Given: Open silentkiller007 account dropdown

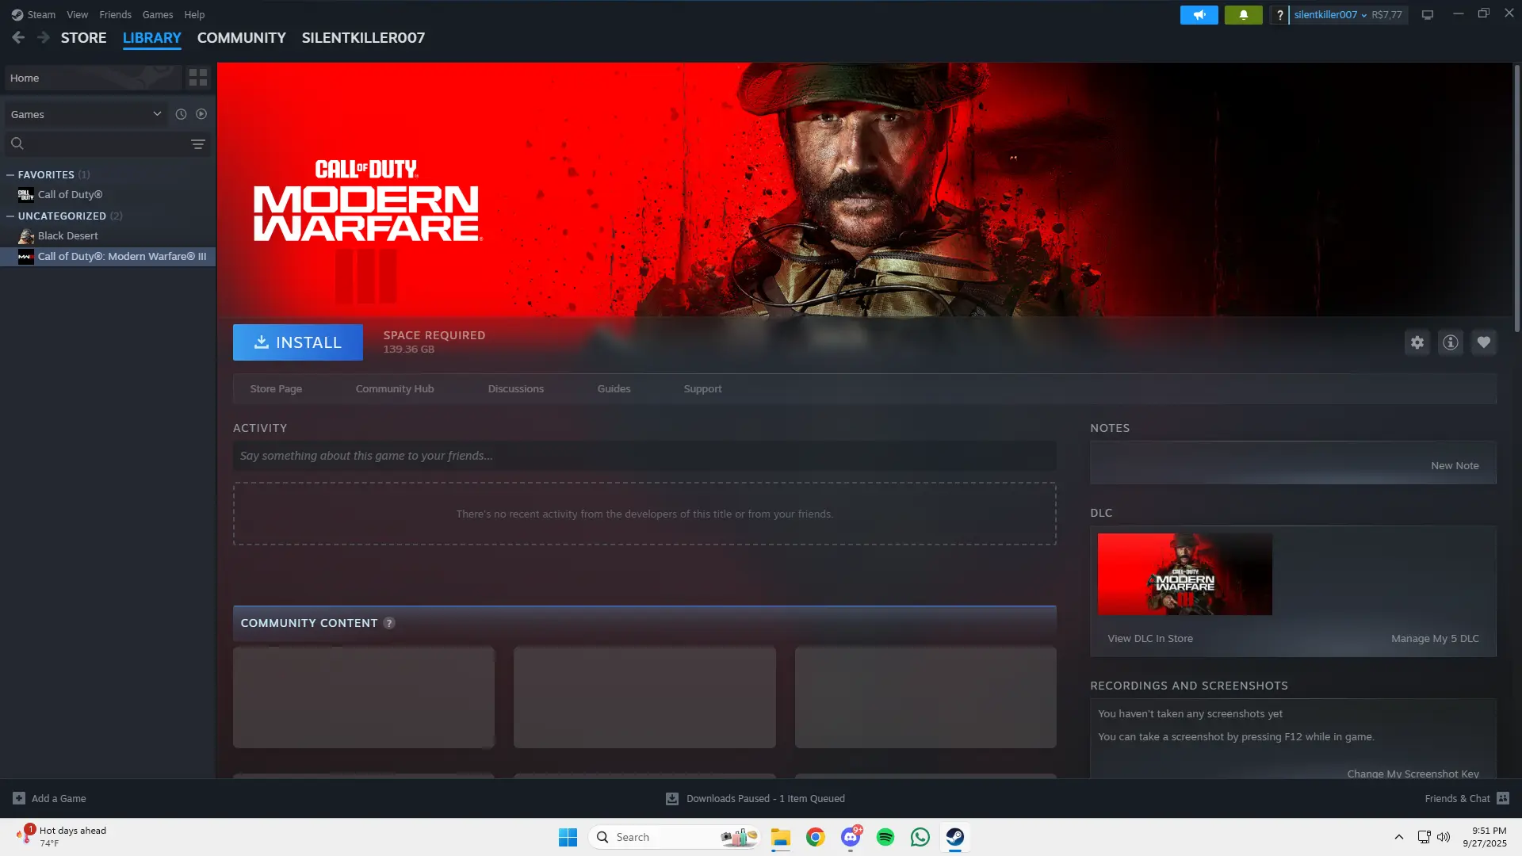Looking at the screenshot, I should tap(1330, 14).
